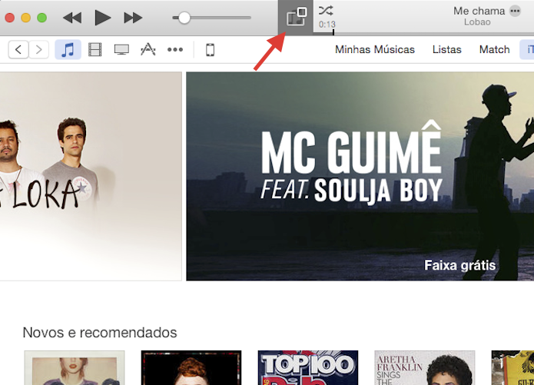Open the Top 100 album cover

tap(308, 367)
